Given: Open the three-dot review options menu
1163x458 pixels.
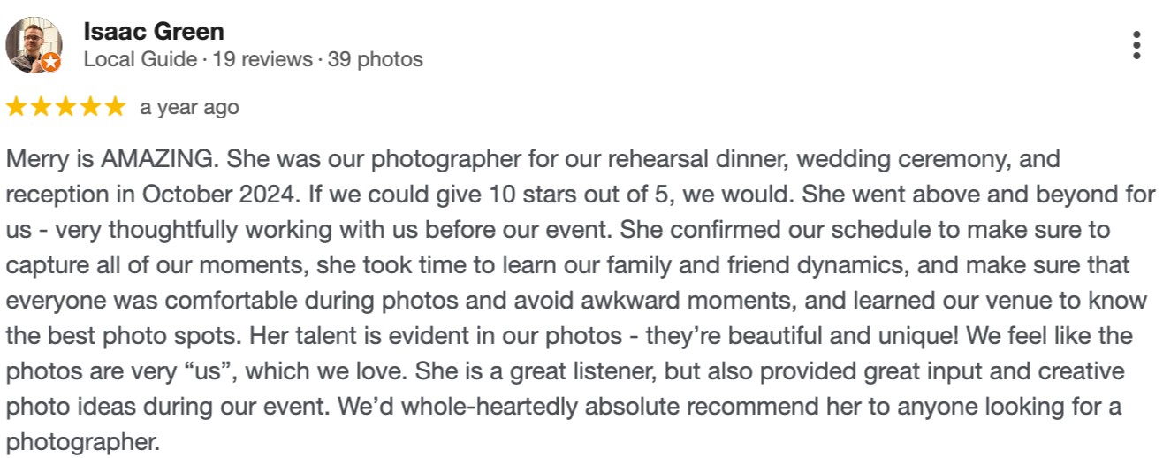Looking at the screenshot, I should [1136, 45].
